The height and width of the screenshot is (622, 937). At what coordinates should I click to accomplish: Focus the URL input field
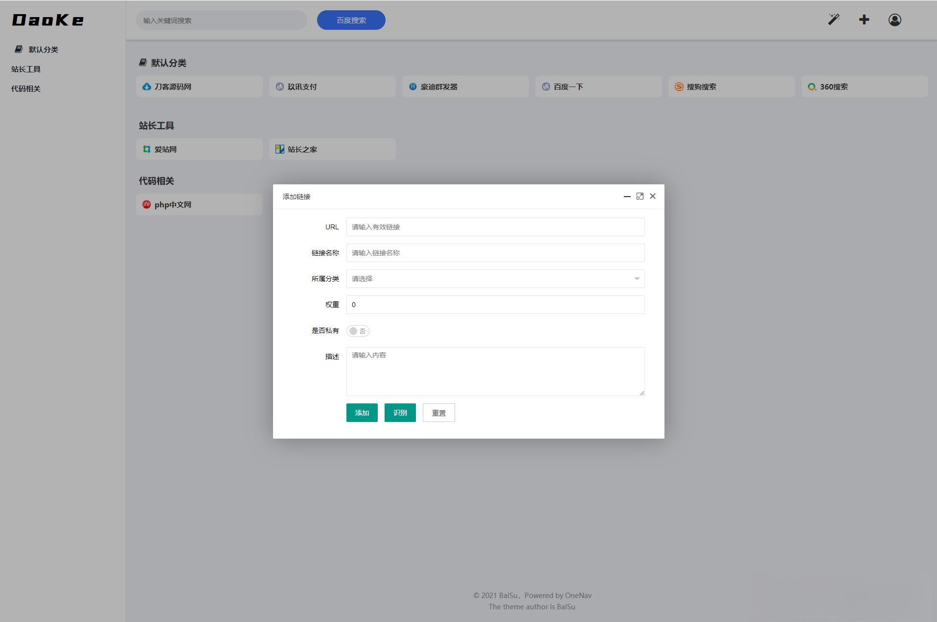click(x=496, y=227)
